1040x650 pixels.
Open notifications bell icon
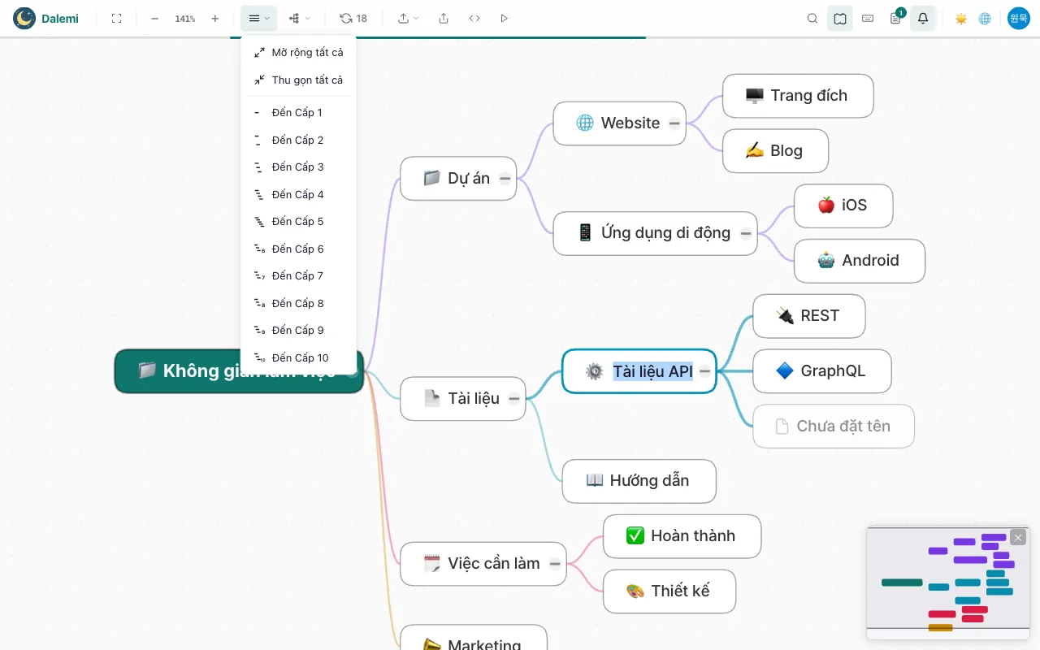click(923, 18)
